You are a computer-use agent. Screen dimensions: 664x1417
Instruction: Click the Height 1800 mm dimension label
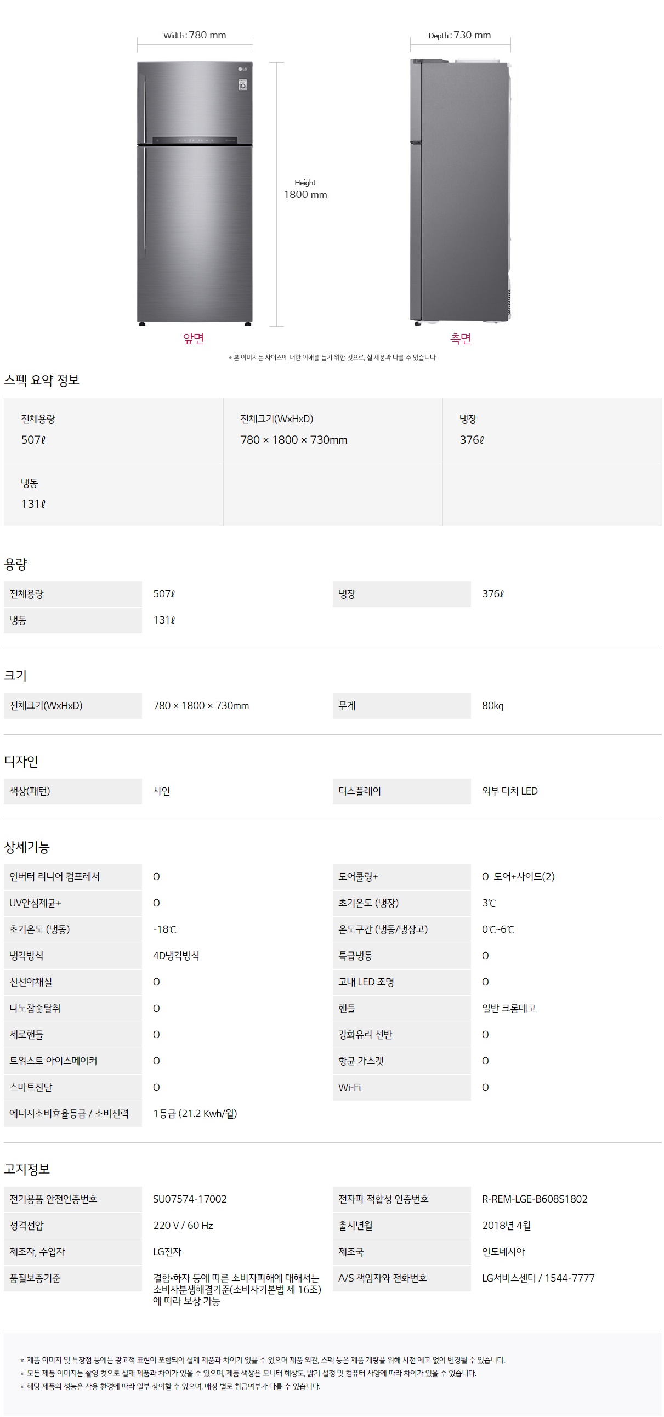pos(305,189)
